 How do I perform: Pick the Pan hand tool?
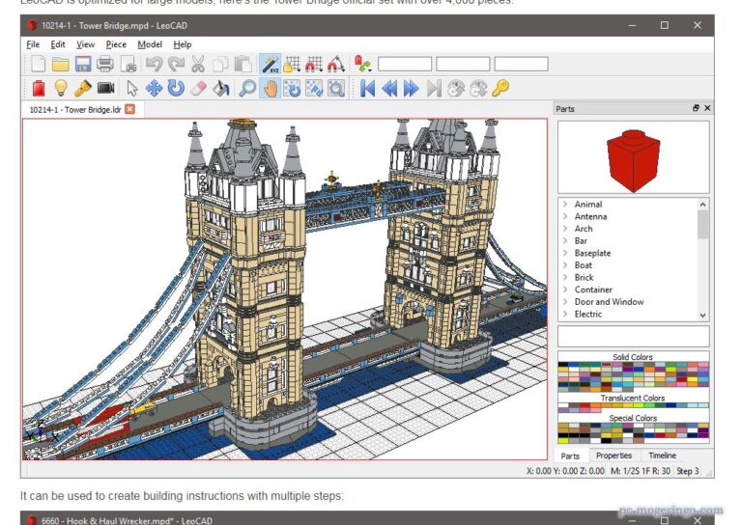click(270, 88)
